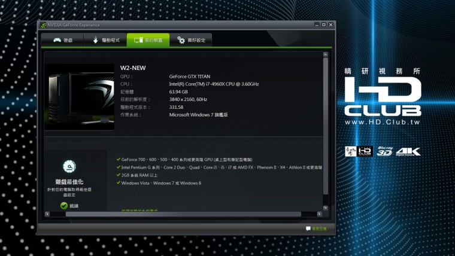The image size is (455, 256).
Task: Click the horizontal scrollbar left arrow
Action: point(47,214)
